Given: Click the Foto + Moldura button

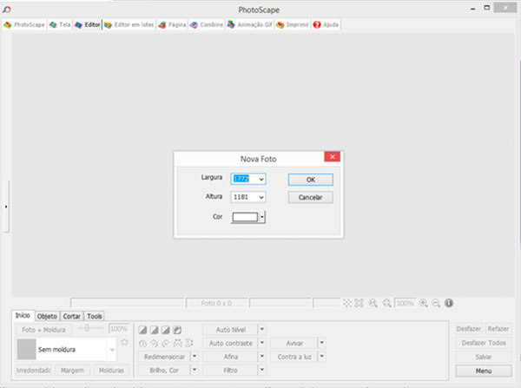Looking at the screenshot, I should click(43, 330).
